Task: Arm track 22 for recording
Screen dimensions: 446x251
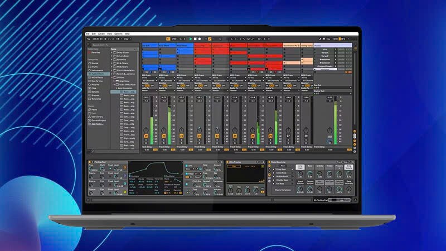Action: coord(199,142)
